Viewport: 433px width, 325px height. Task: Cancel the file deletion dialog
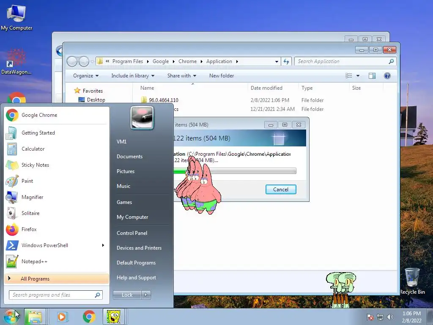point(281,189)
